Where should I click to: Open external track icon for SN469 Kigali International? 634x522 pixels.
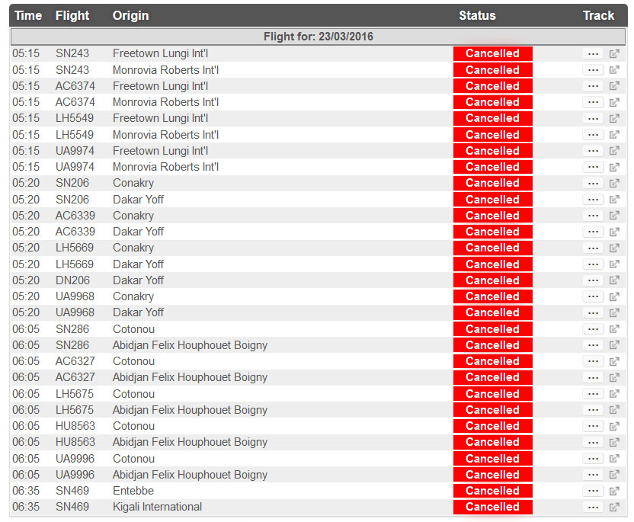pyautogui.click(x=614, y=508)
